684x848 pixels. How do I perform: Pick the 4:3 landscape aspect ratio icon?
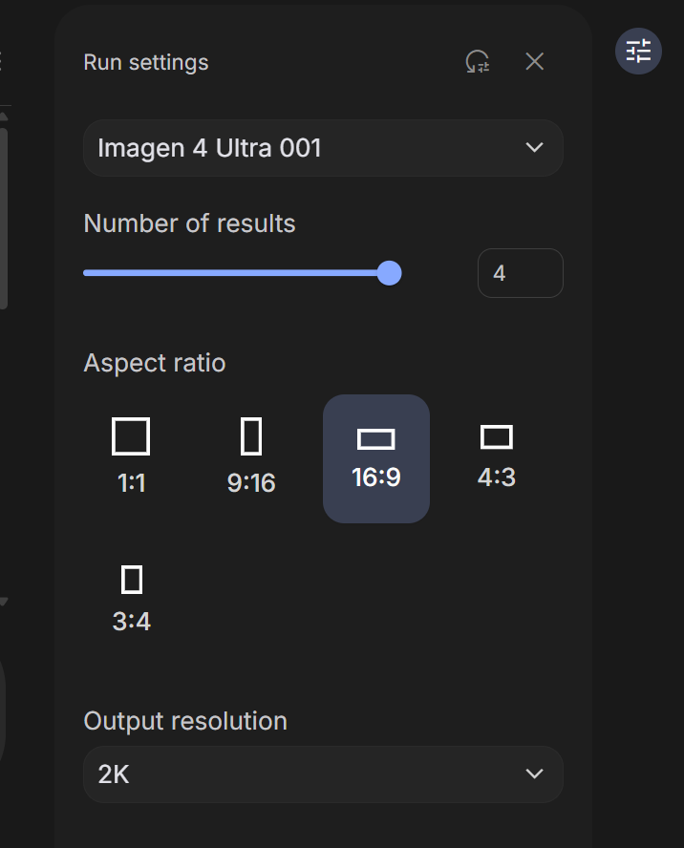(x=497, y=437)
